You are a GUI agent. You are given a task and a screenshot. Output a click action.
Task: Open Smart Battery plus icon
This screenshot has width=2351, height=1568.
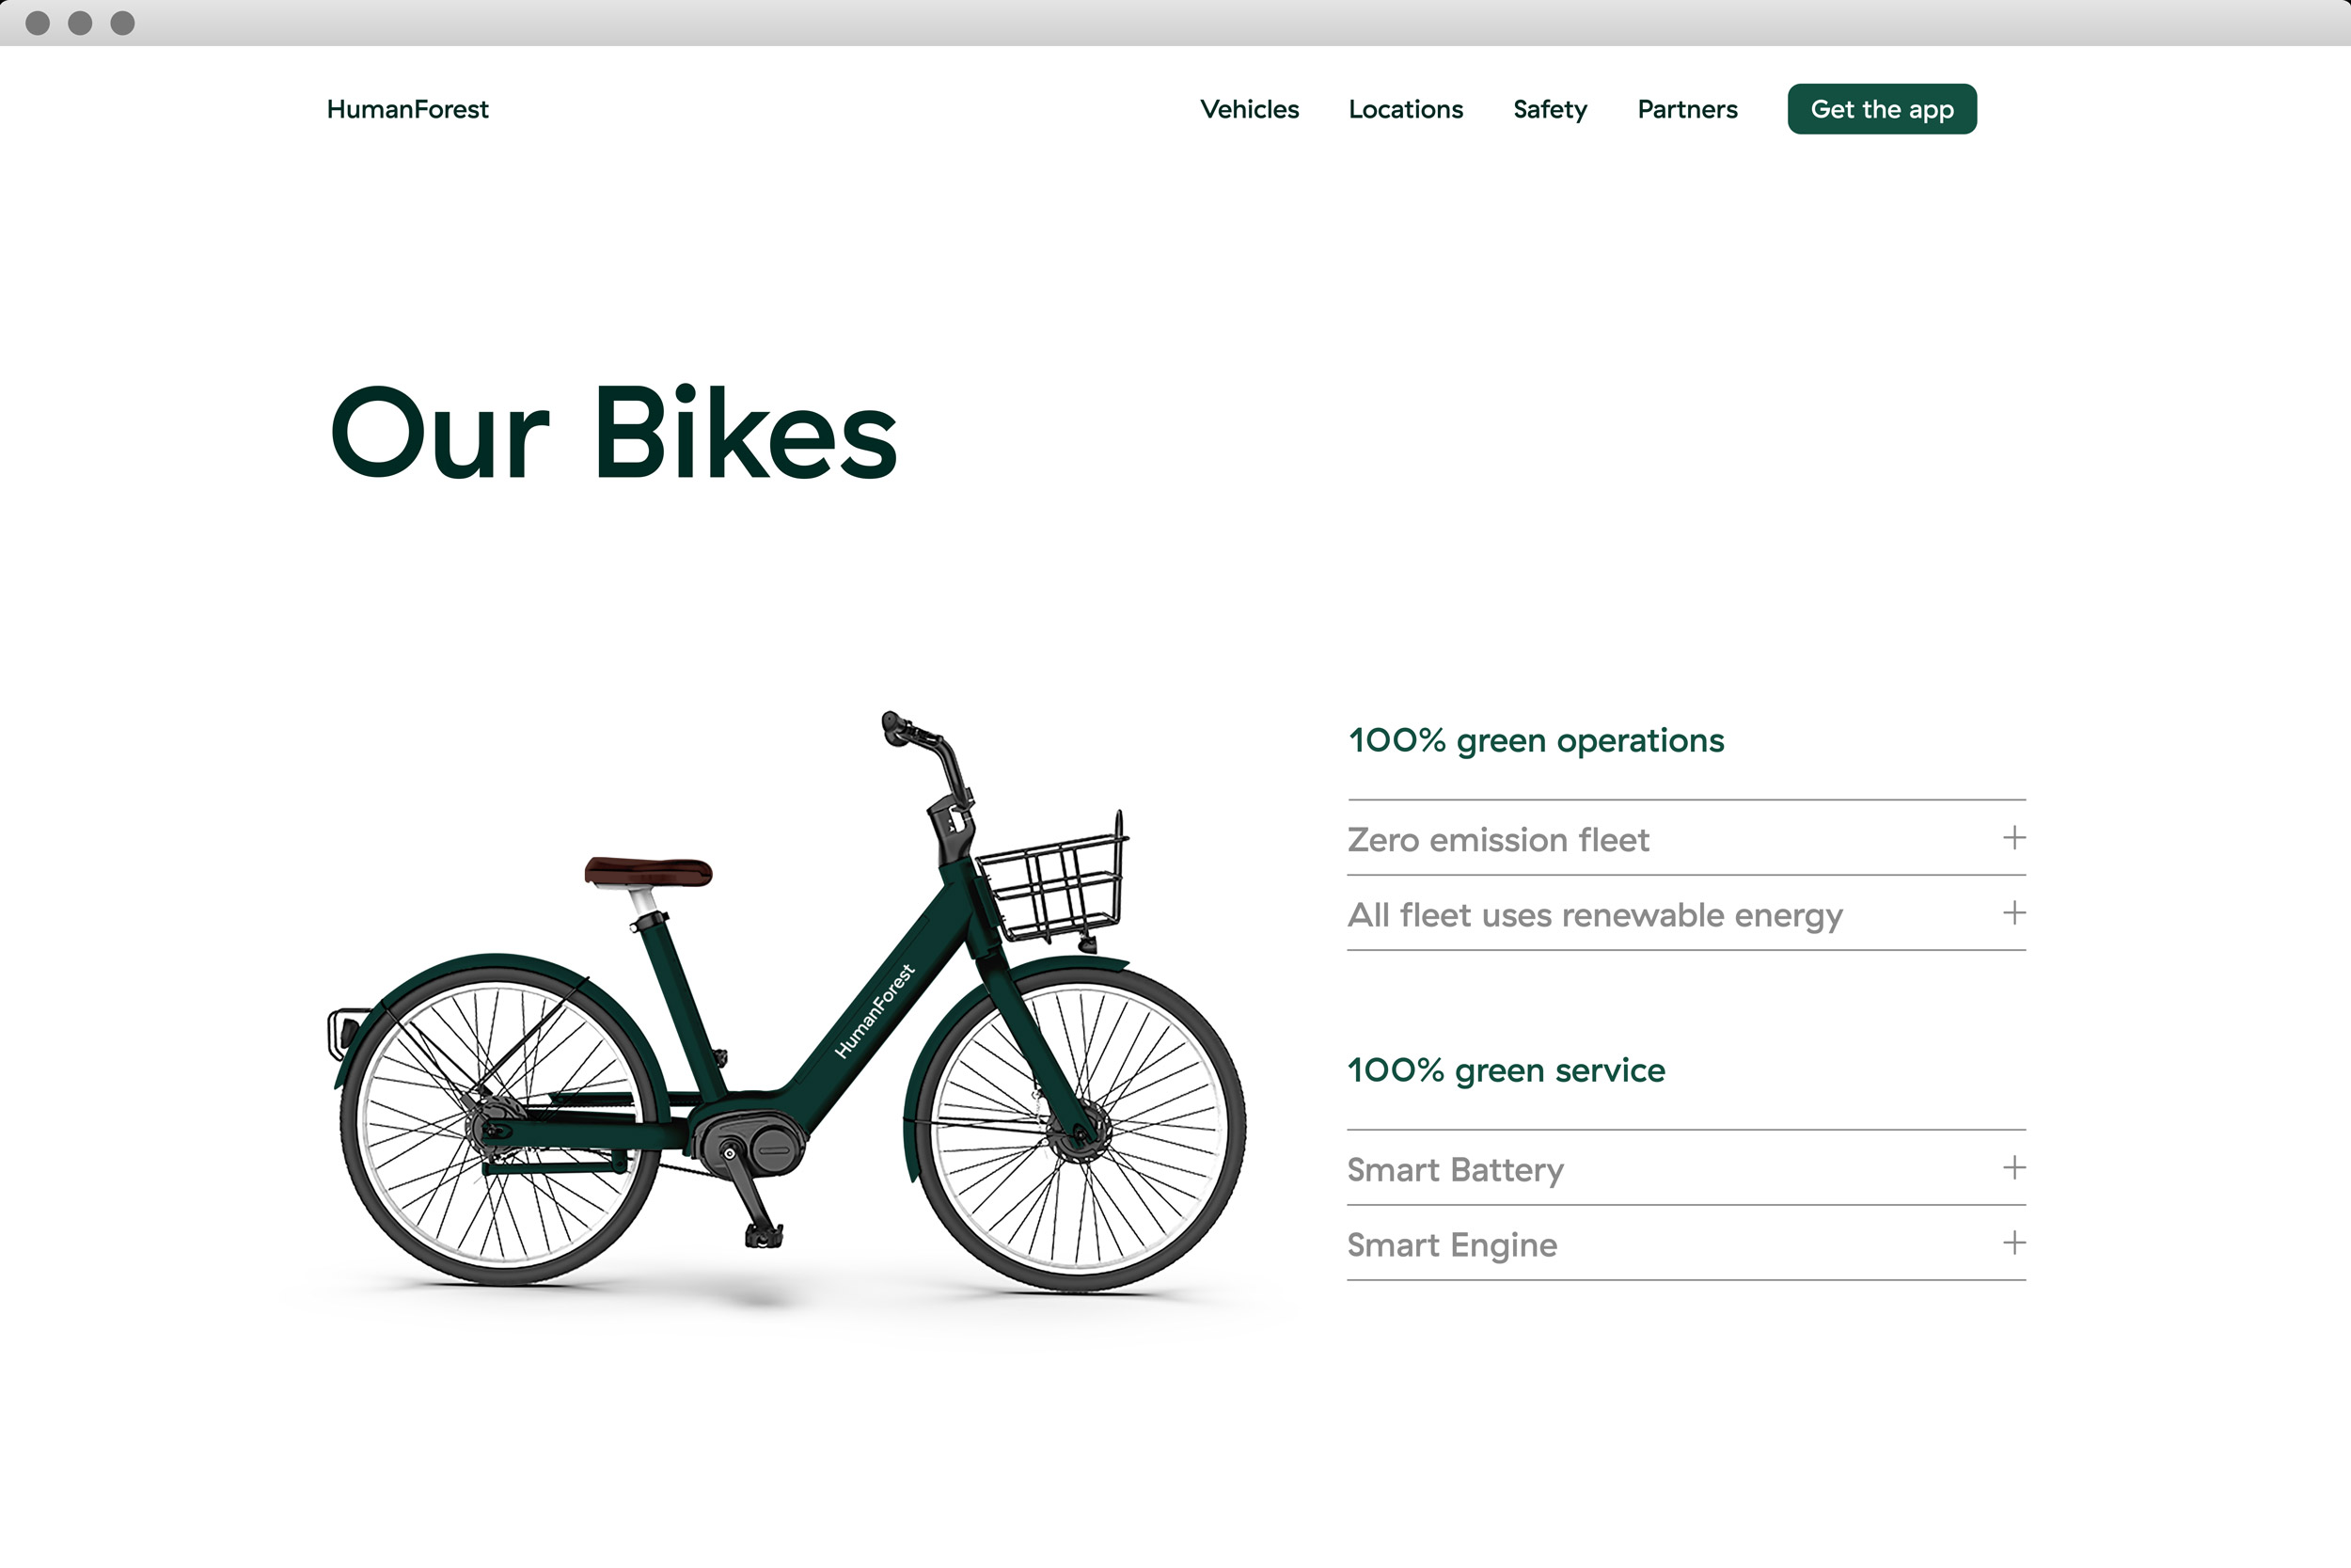point(2014,1168)
